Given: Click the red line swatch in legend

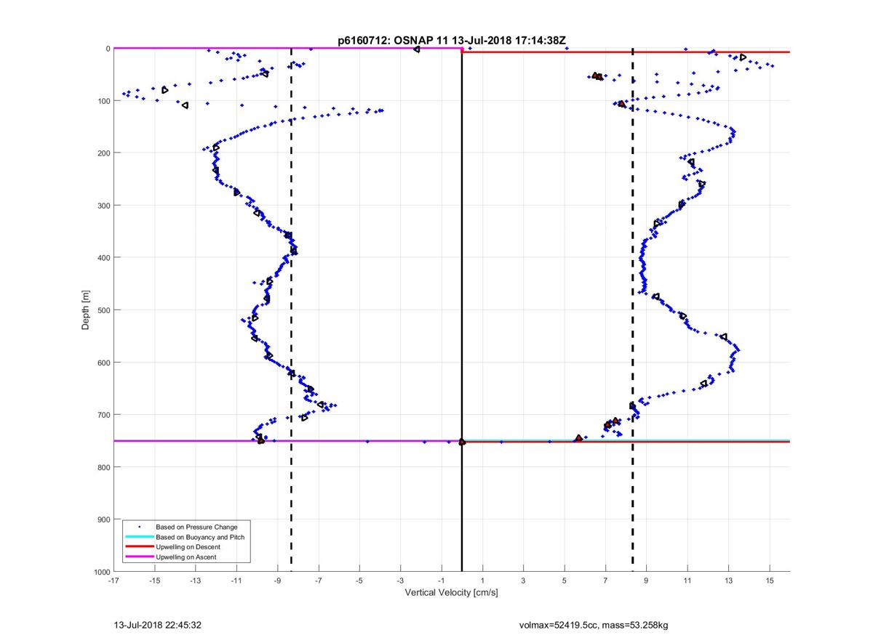Looking at the screenshot, I should tap(139, 547).
